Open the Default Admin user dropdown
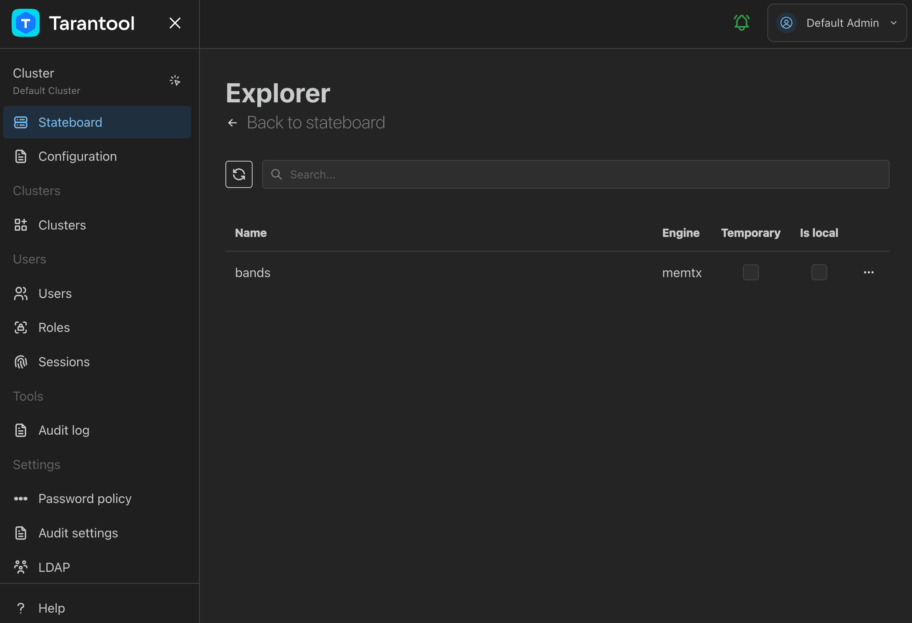Image resolution: width=912 pixels, height=623 pixels. click(x=837, y=23)
